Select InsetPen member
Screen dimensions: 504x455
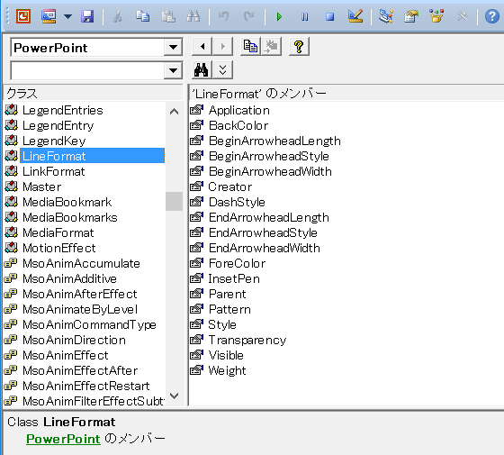[x=234, y=278]
